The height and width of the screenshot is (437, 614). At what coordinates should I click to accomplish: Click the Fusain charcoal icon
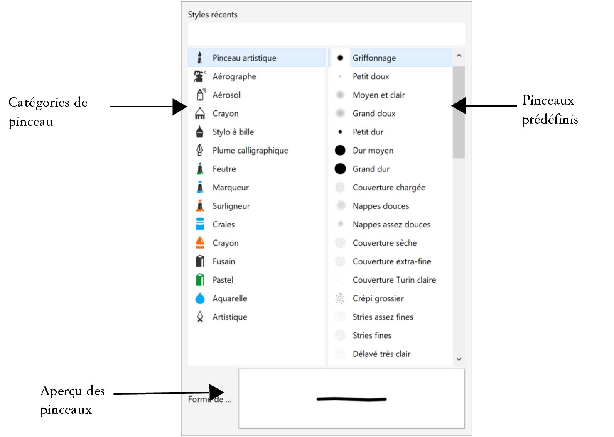pyautogui.click(x=200, y=261)
